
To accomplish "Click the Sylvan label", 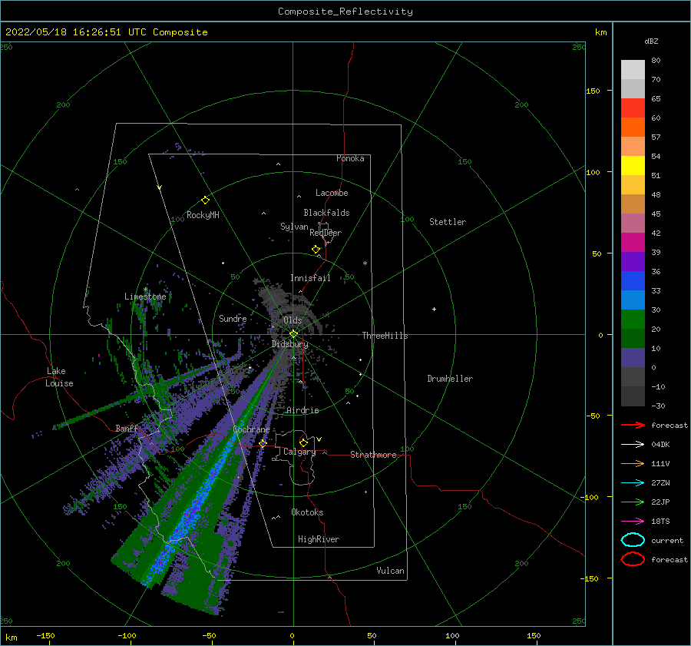I will click(294, 227).
